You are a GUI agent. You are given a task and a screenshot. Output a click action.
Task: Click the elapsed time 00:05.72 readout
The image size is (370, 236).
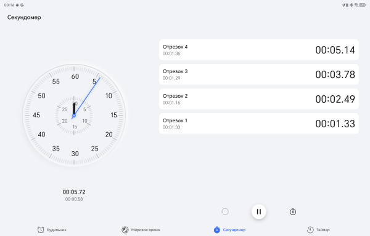pyautogui.click(x=74, y=192)
